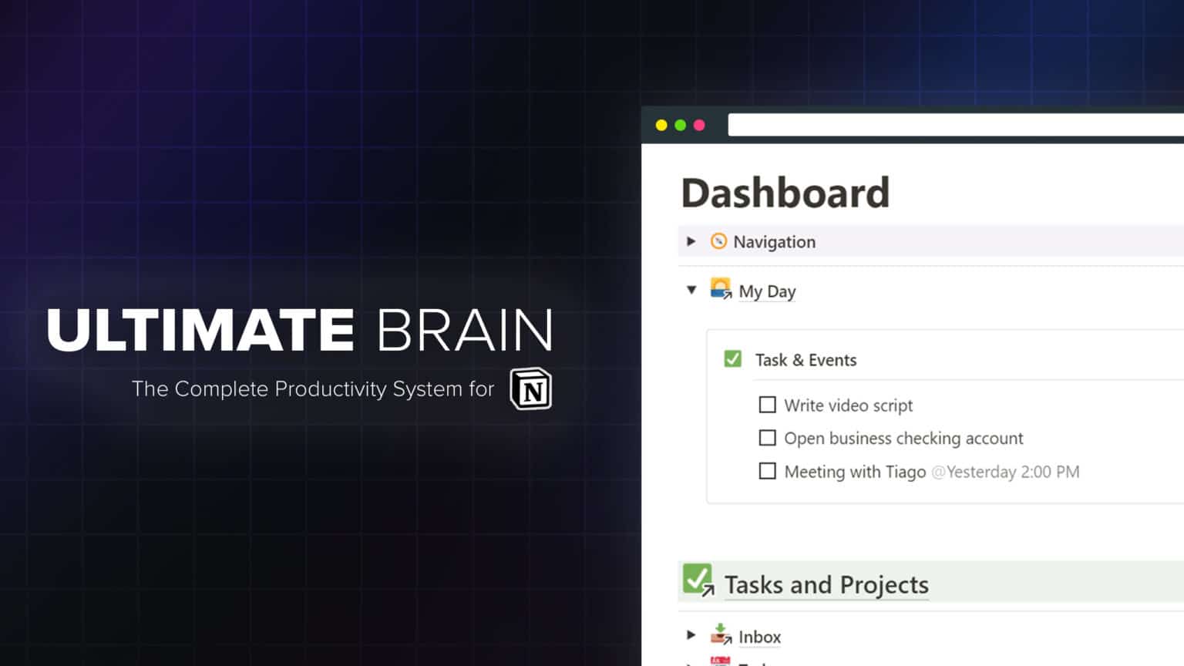Click the compass icon beside Navigation
The image size is (1184, 666).
[719, 241]
